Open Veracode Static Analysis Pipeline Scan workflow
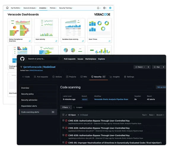The height and width of the screenshot is (157, 169). (111, 99)
